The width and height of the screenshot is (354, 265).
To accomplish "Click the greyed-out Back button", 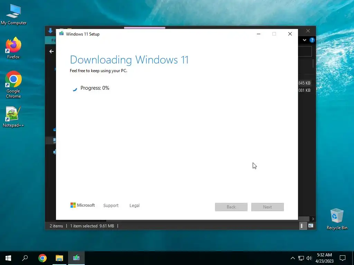I will click(231, 207).
